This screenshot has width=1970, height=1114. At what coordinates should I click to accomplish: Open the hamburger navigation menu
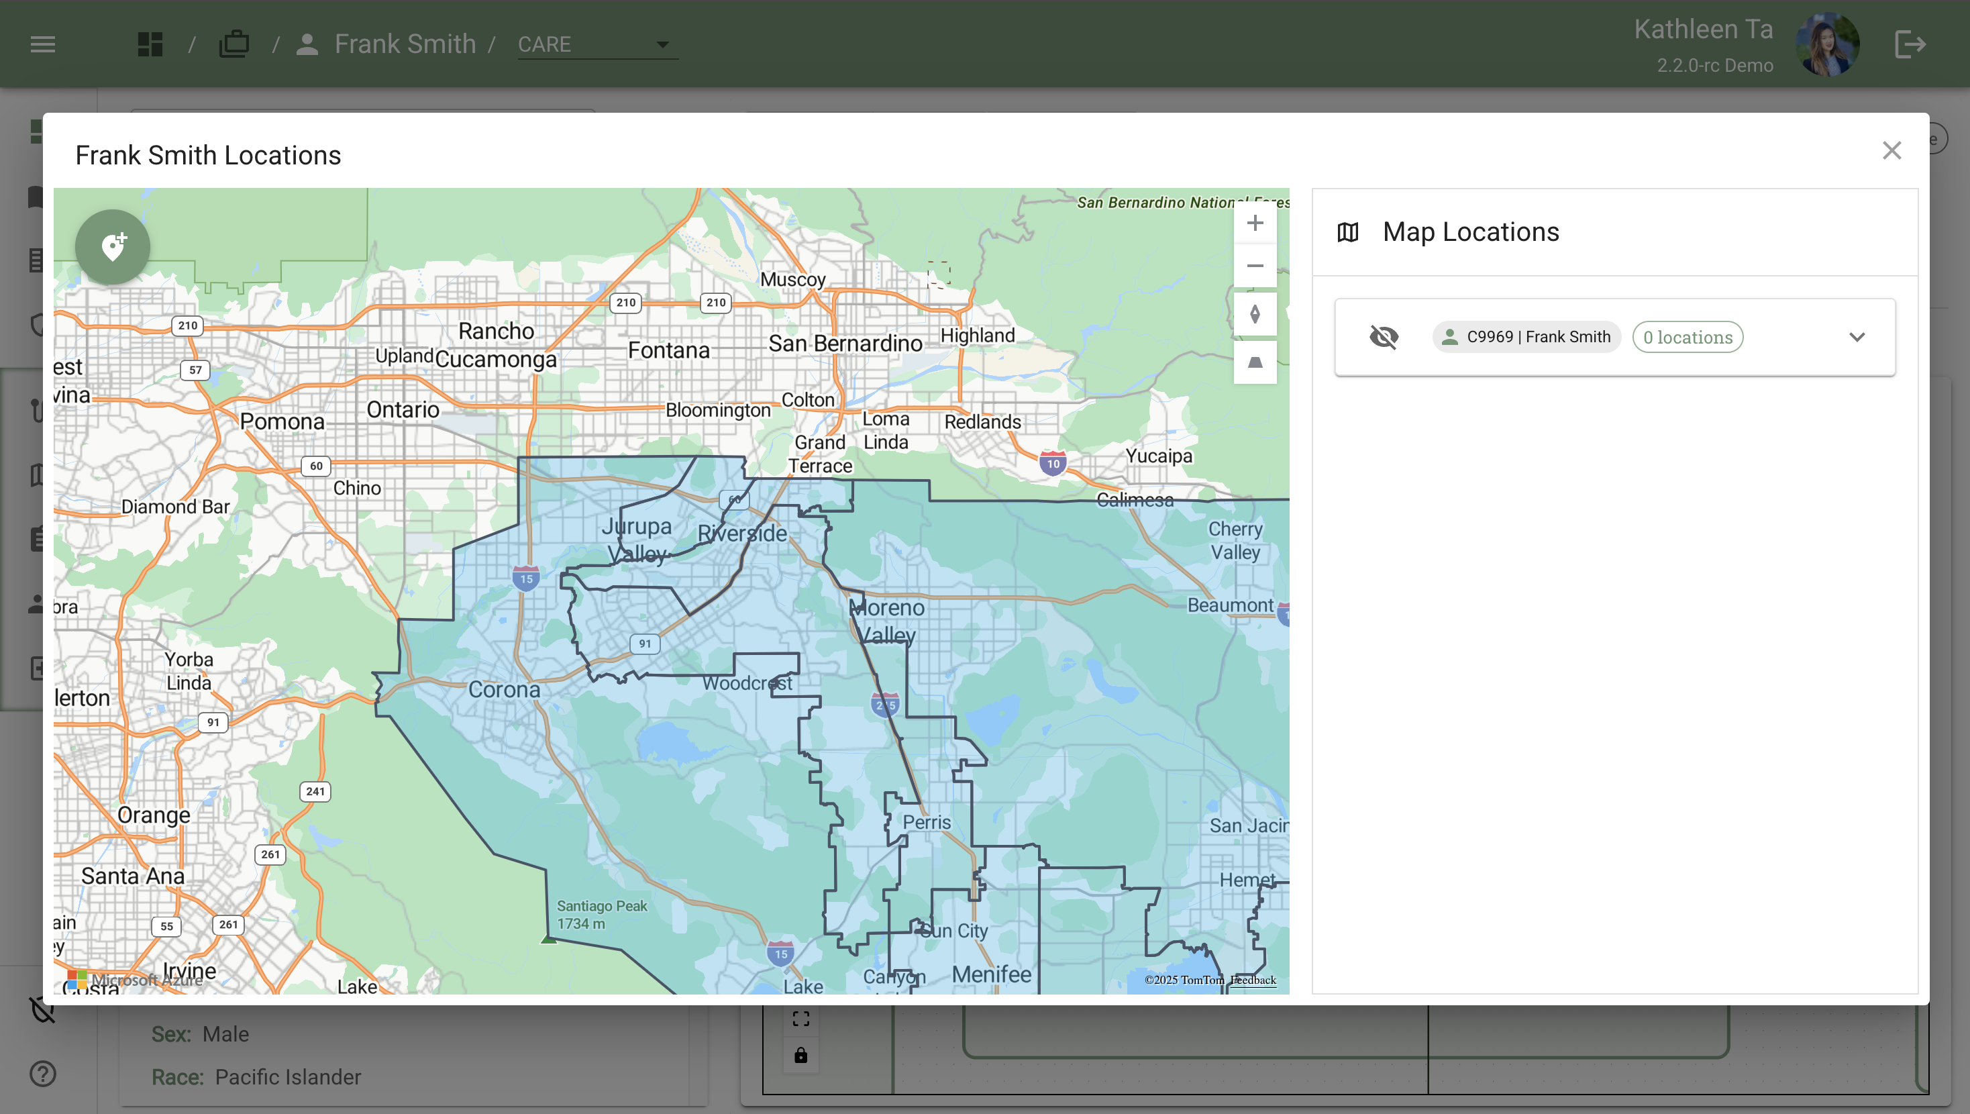[x=43, y=44]
